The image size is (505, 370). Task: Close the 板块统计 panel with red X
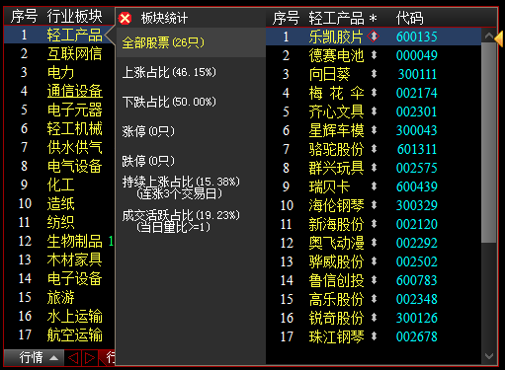[x=126, y=18]
